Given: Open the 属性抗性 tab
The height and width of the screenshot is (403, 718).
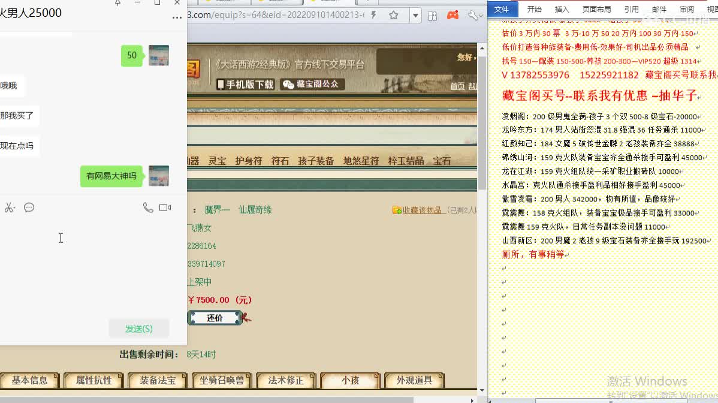Looking at the screenshot, I should click(x=94, y=380).
